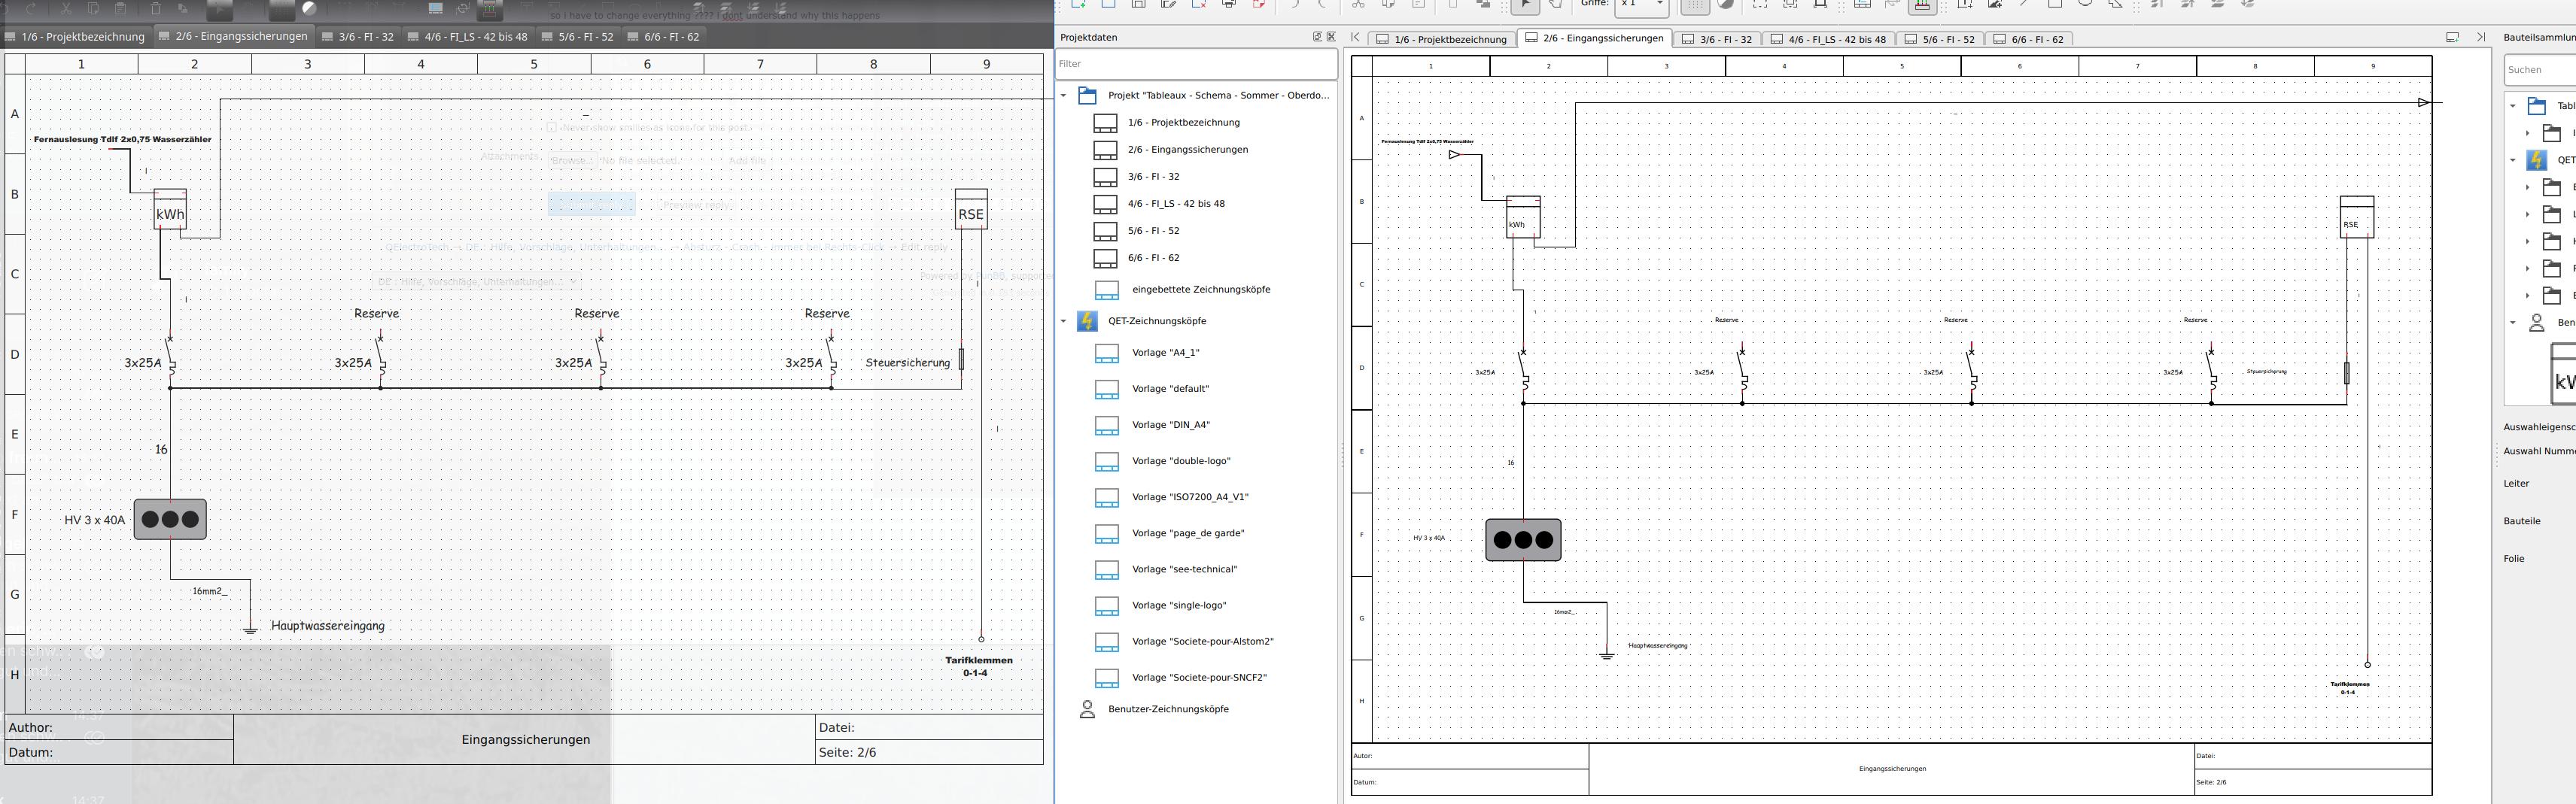
Task: Click the Filter field in Projektdaten
Action: 1195,64
